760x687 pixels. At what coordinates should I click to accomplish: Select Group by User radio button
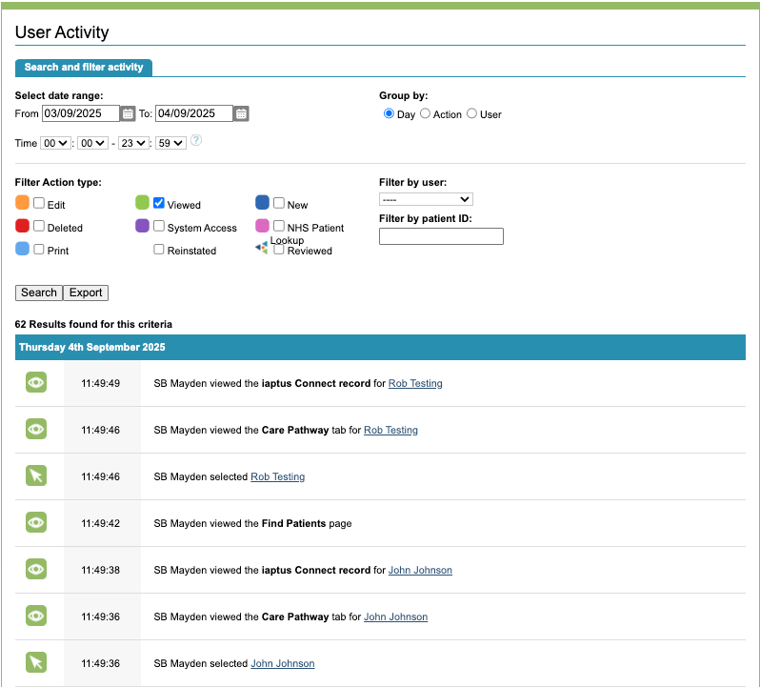coord(471,114)
